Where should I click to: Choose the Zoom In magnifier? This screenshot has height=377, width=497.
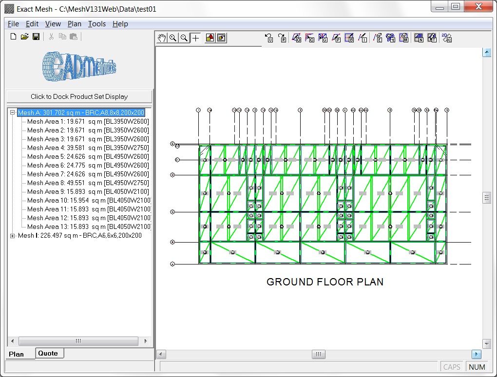pyautogui.click(x=173, y=38)
